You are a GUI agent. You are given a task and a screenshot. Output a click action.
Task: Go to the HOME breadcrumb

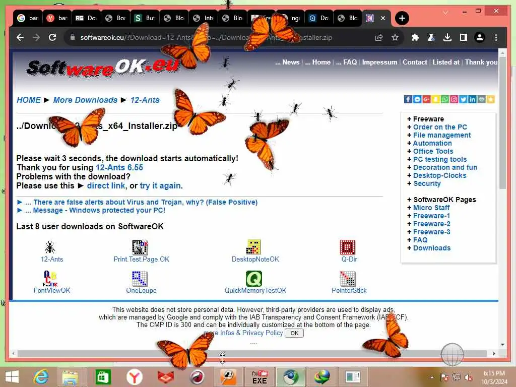pos(29,100)
